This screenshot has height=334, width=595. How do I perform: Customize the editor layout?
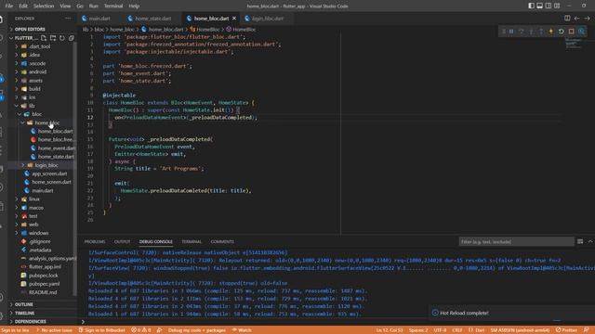557,6
